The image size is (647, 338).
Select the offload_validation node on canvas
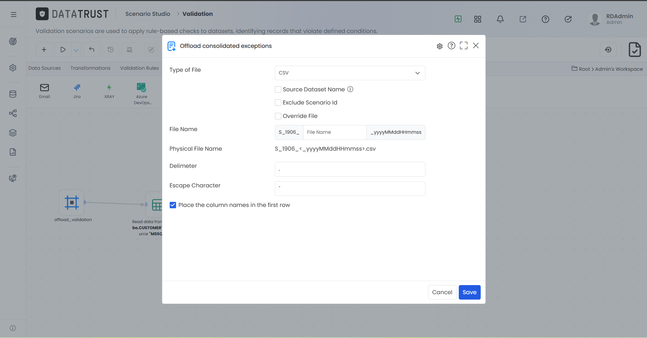[72, 203]
